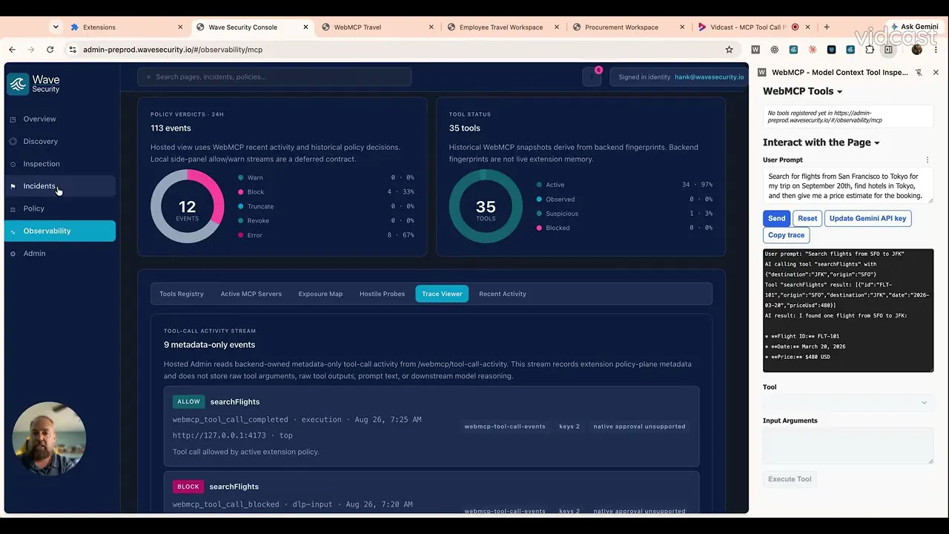Copy the trace output
Screen dimensions: 949x534
786,235
